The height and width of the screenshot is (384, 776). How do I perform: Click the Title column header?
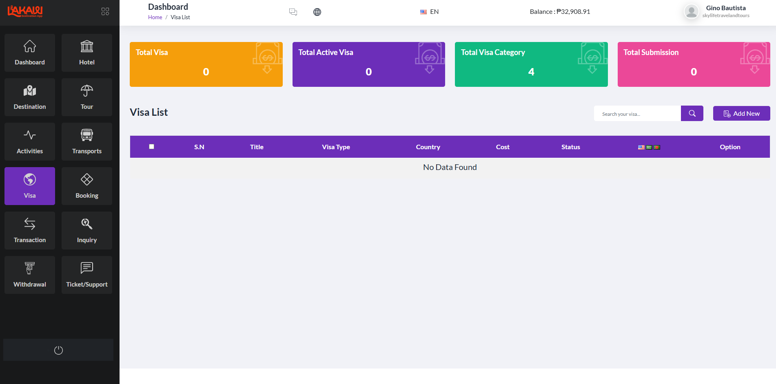click(x=257, y=147)
